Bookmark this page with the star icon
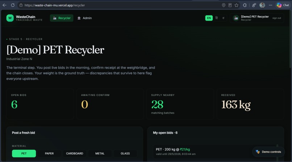Image resolution: width=292 pixels, height=162 pixels. click(237, 5)
